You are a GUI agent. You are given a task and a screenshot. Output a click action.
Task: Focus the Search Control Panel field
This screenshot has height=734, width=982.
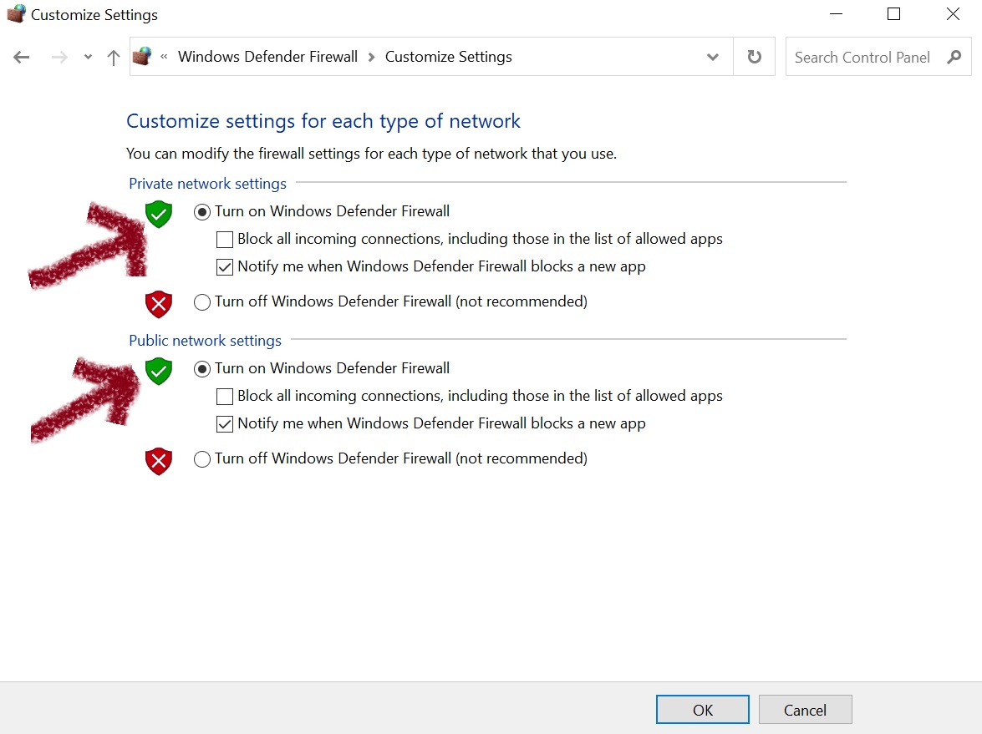click(x=878, y=57)
